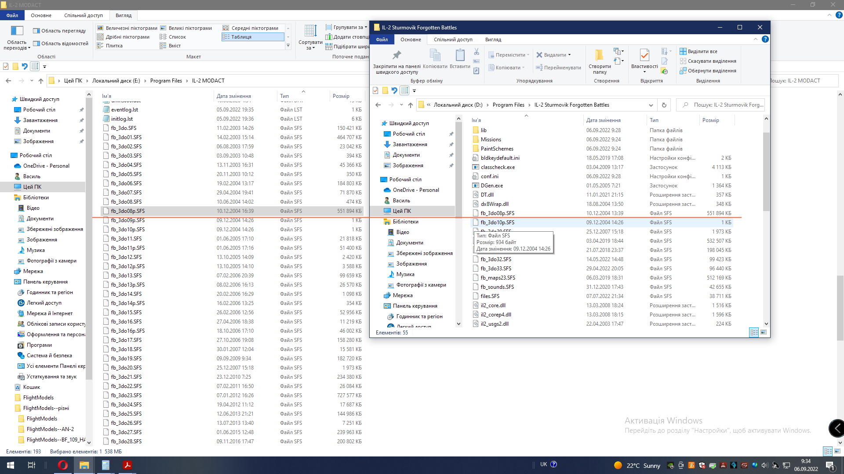Click the undo arrow in quick access toolbar
Image resolution: width=844 pixels, height=474 pixels.
click(x=394, y=90)
